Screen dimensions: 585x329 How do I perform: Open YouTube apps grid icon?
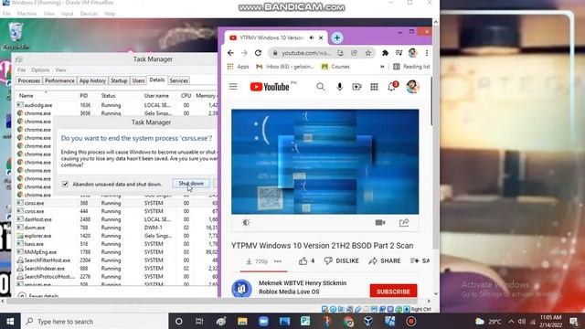coord(374,87)
